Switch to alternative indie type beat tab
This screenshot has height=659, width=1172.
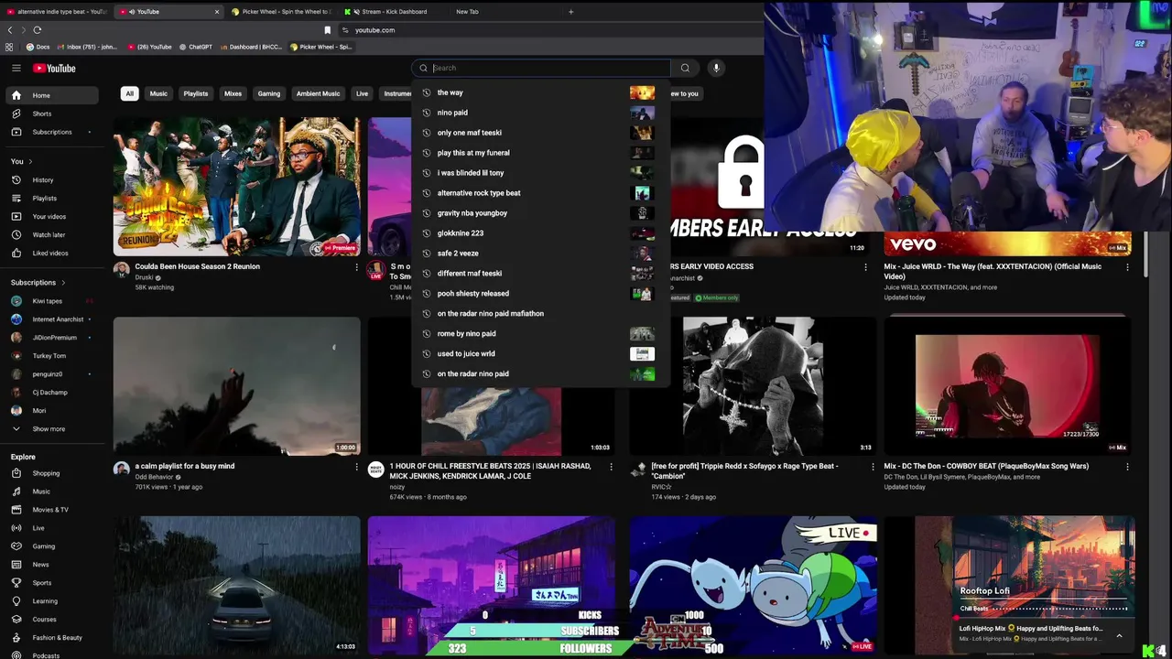tap(57, 12)
